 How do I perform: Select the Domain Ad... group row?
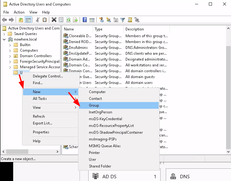(x=116, y=59)
